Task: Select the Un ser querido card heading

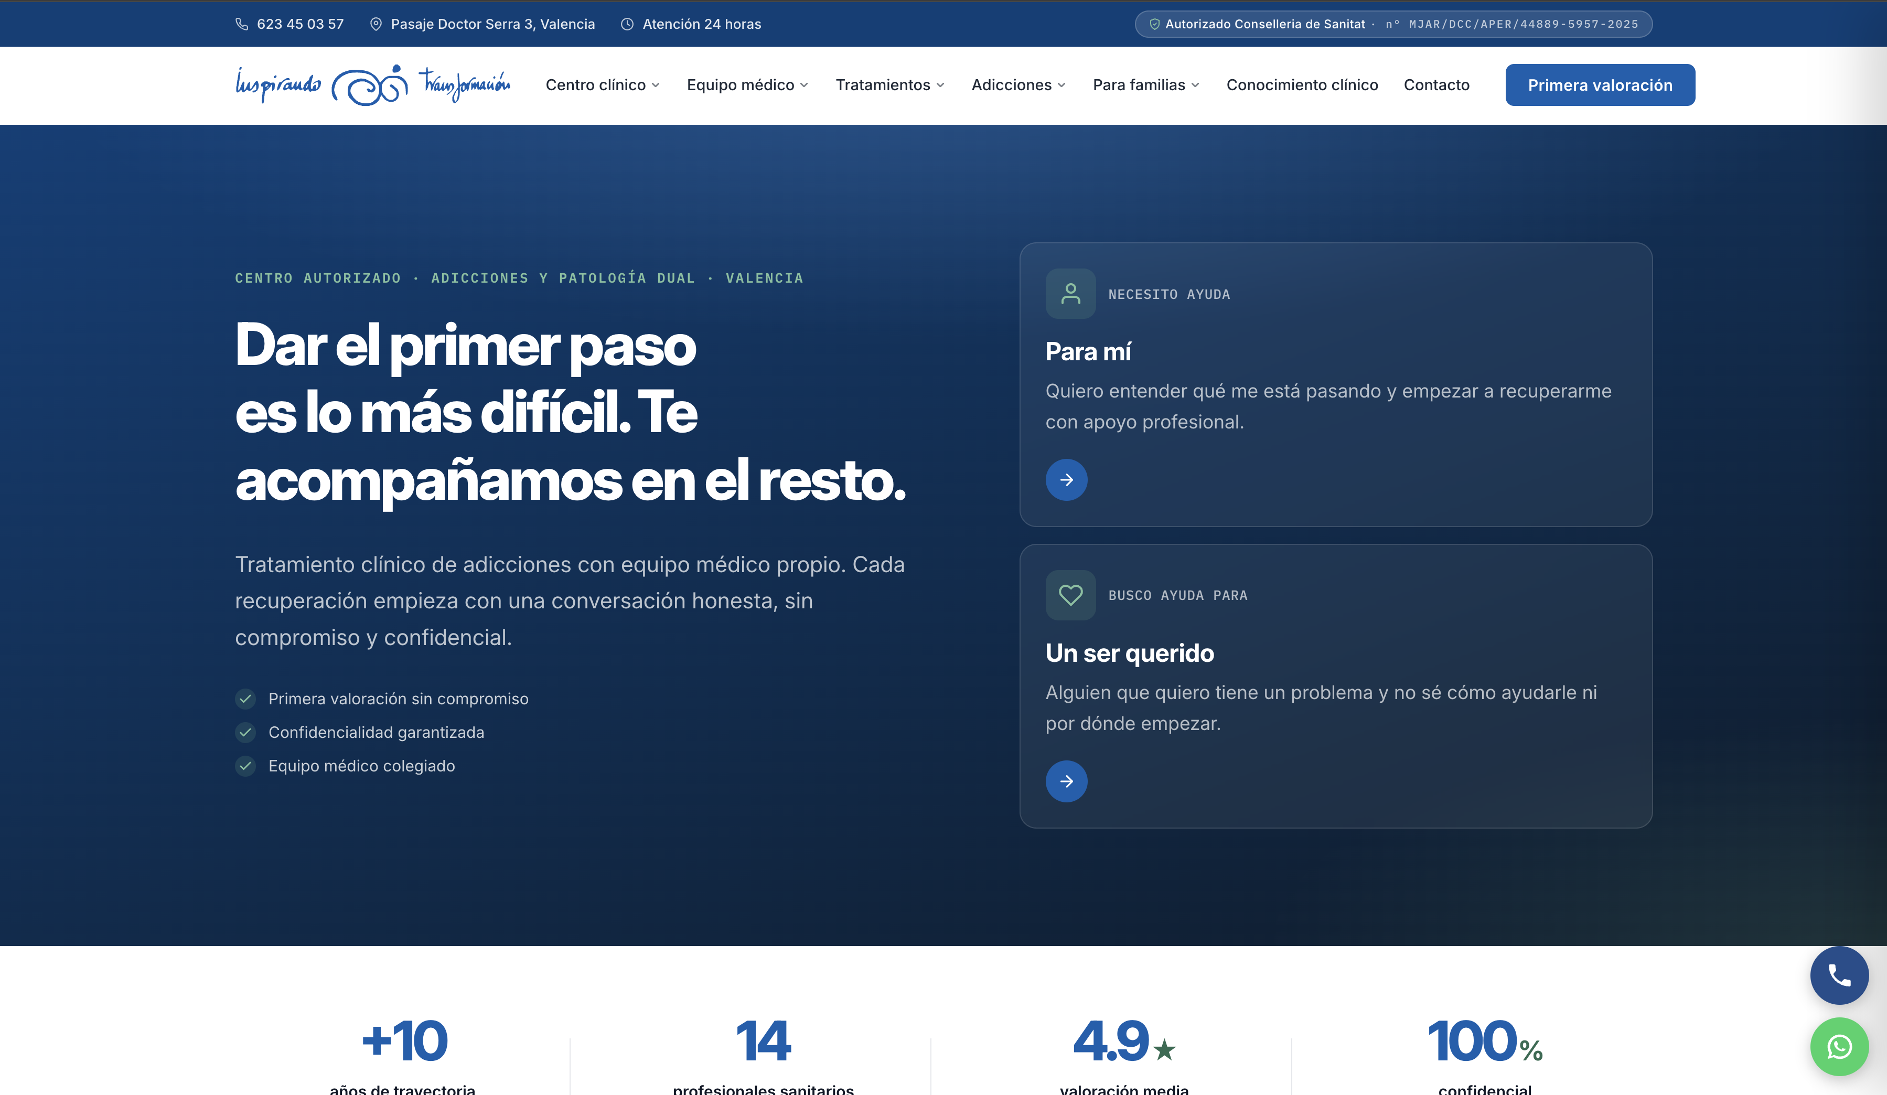Action: point(1129,653)
